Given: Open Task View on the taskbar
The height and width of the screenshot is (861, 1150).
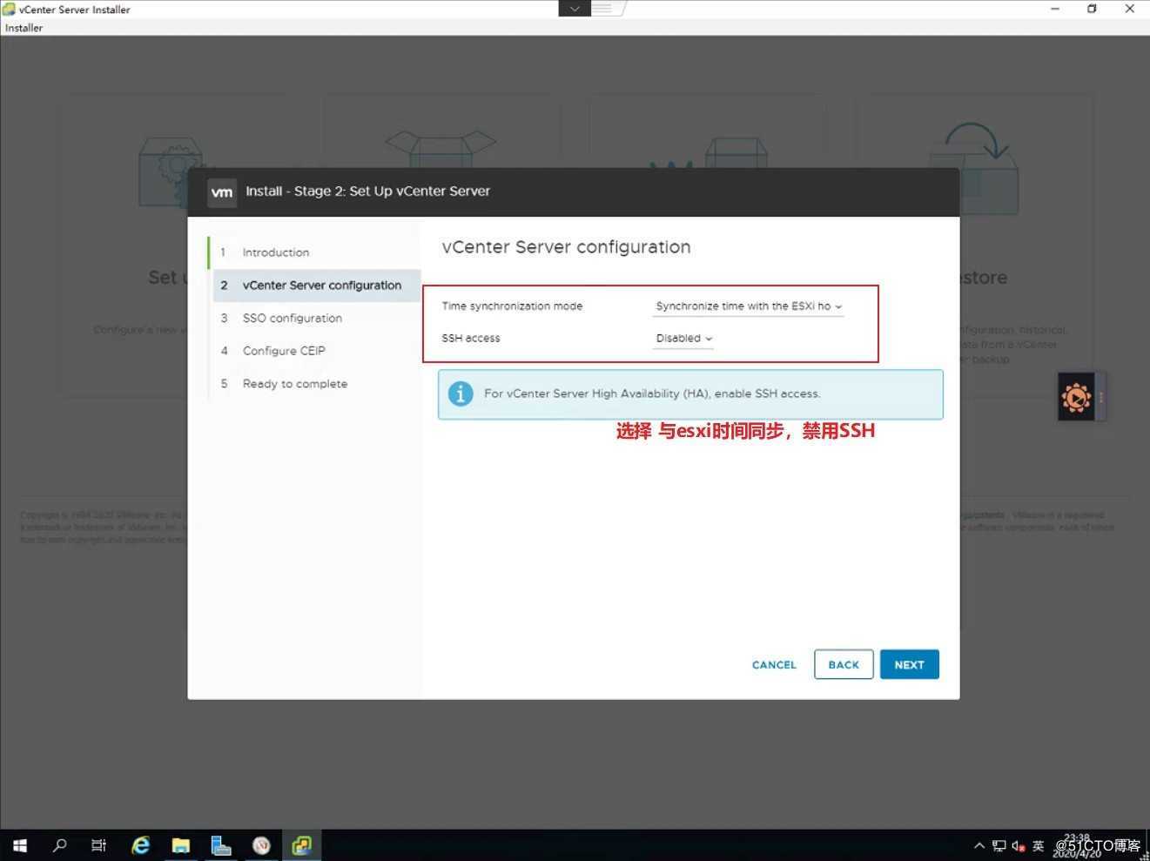Looking at the screenshot, I should coord(99,845).
